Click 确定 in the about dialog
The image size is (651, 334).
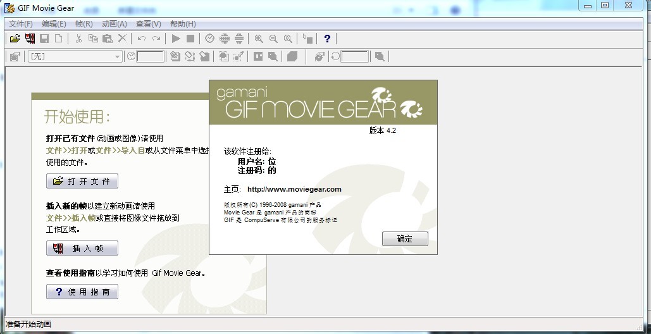point(405,239)
